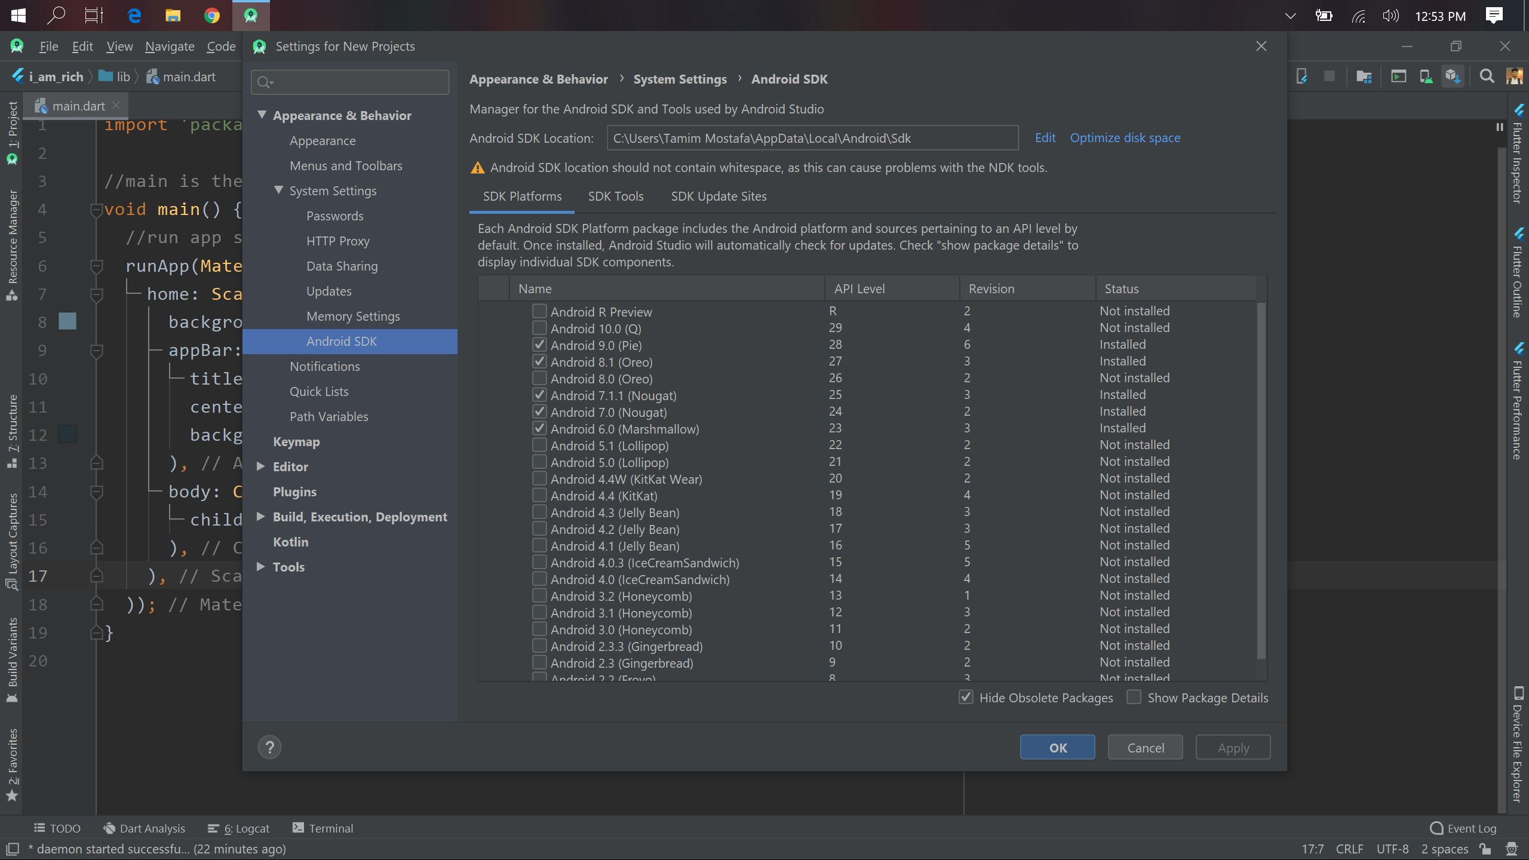The width and height of the screenshot is (1529, 860).
Task: Open the Chrome taskbar icon
Action: (x=211, y=16)
